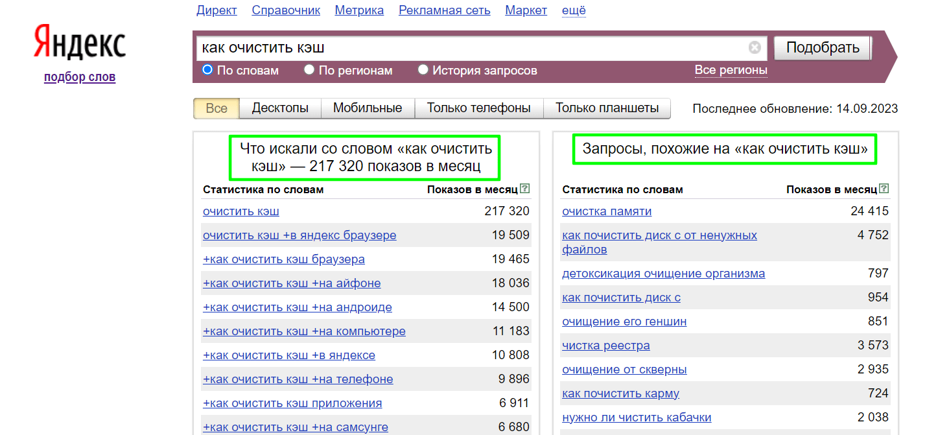The width and height of the screenshot is (938, 435).
Task: Open the help icon in the «Запросы, похожие» table
Action: [x=884, y=189]
